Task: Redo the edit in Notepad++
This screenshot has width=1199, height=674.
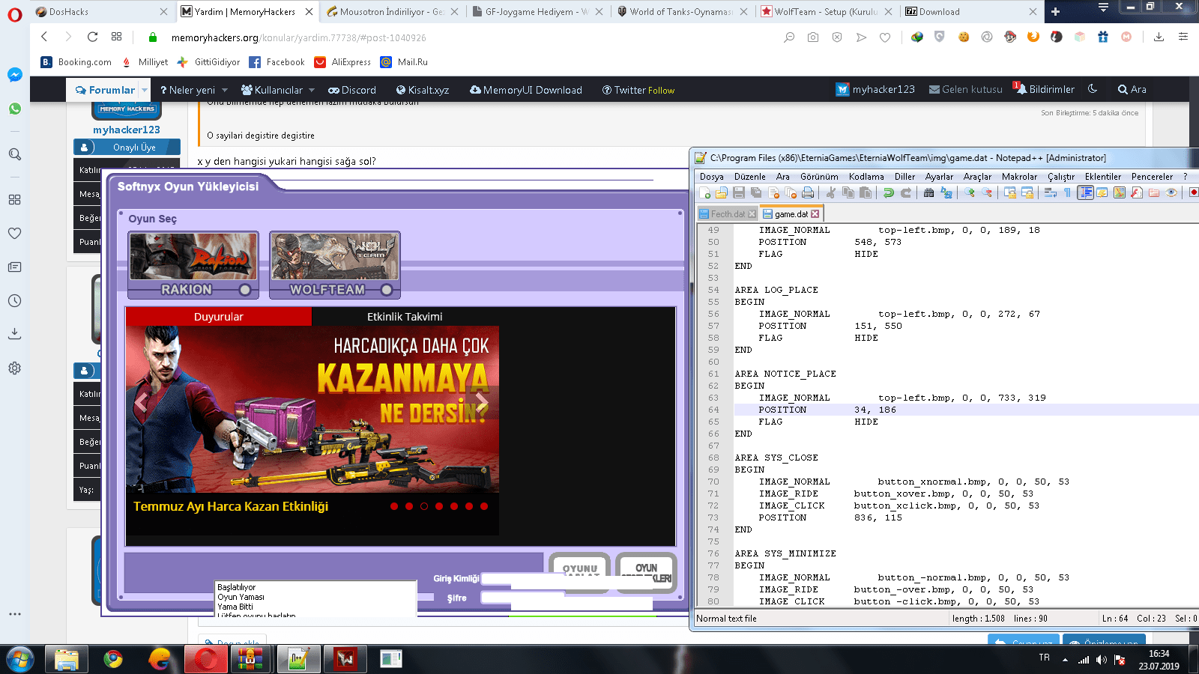Action: point(906,193)
